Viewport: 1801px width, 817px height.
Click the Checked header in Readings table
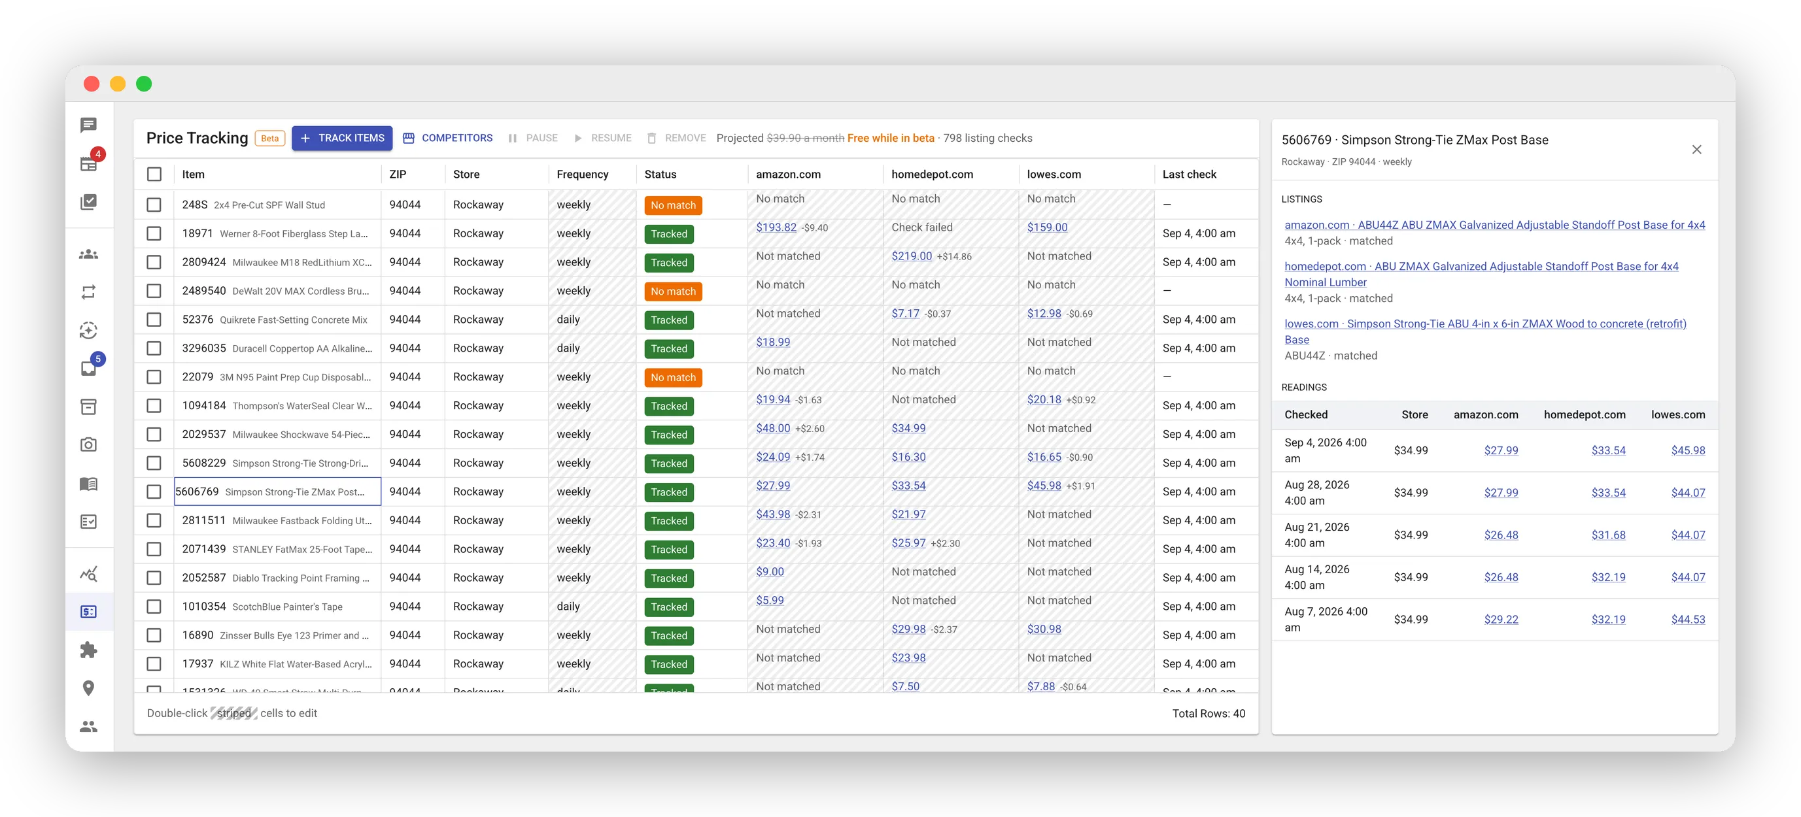[1306, 414]
